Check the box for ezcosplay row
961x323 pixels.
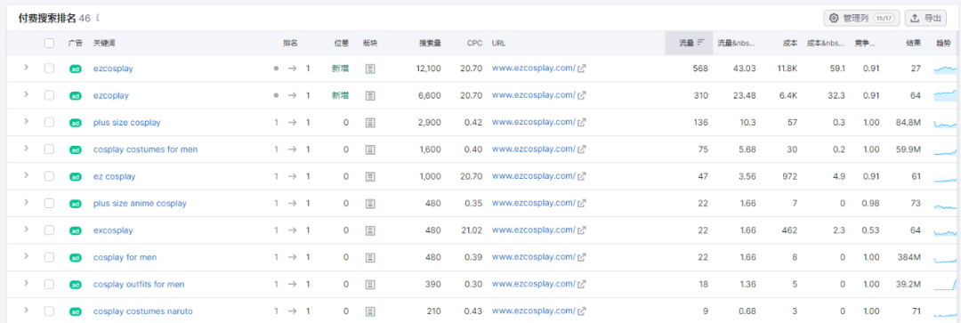(49, 69)
